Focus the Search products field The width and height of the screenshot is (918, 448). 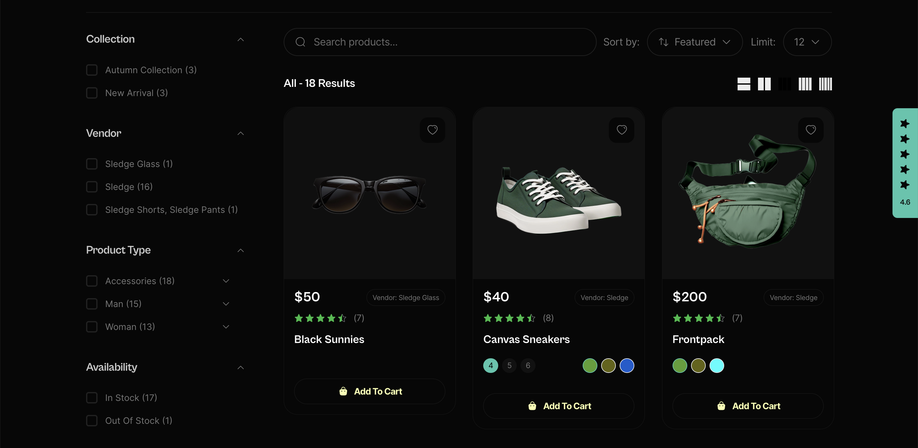440,42
